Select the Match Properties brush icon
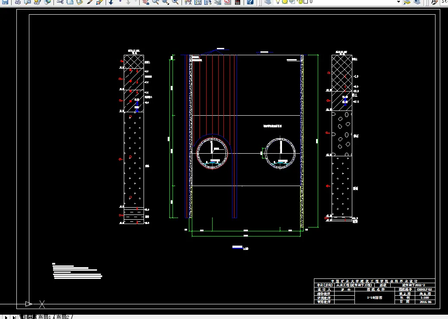 point(90,2)
